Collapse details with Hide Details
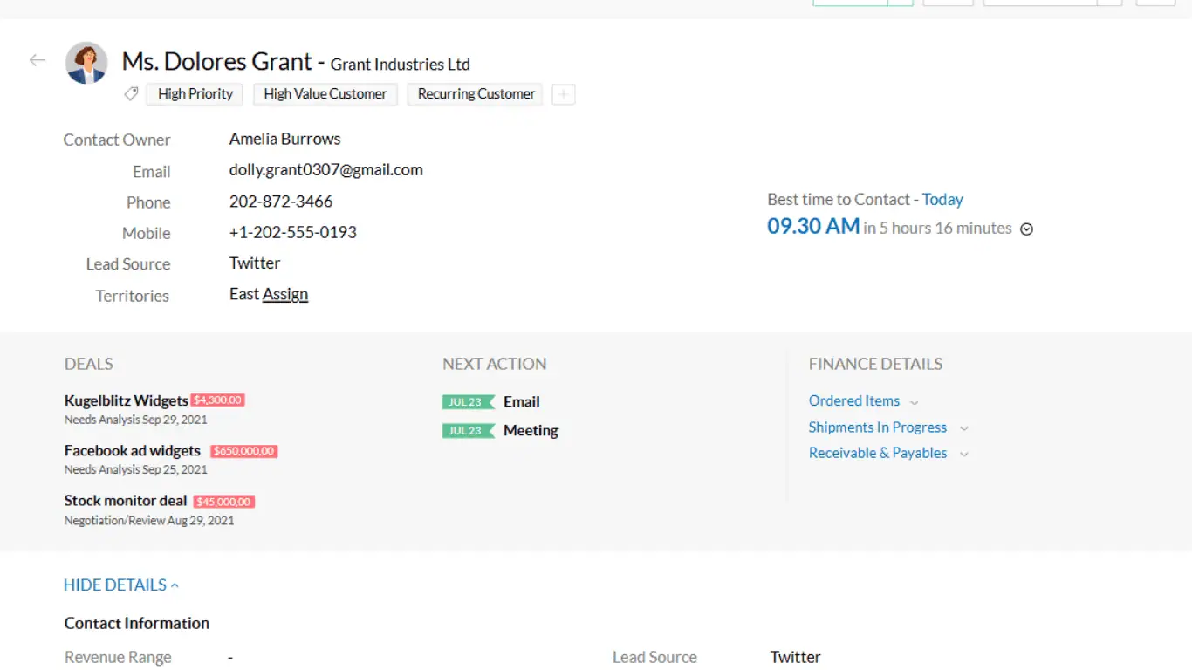Screen dimensions: 1192x670 [x=120, y=585]
